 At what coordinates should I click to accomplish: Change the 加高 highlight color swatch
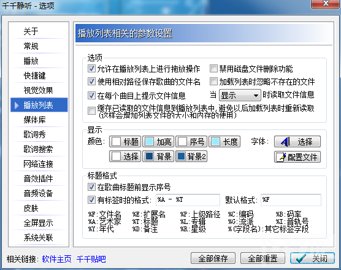tap(158, 142)
